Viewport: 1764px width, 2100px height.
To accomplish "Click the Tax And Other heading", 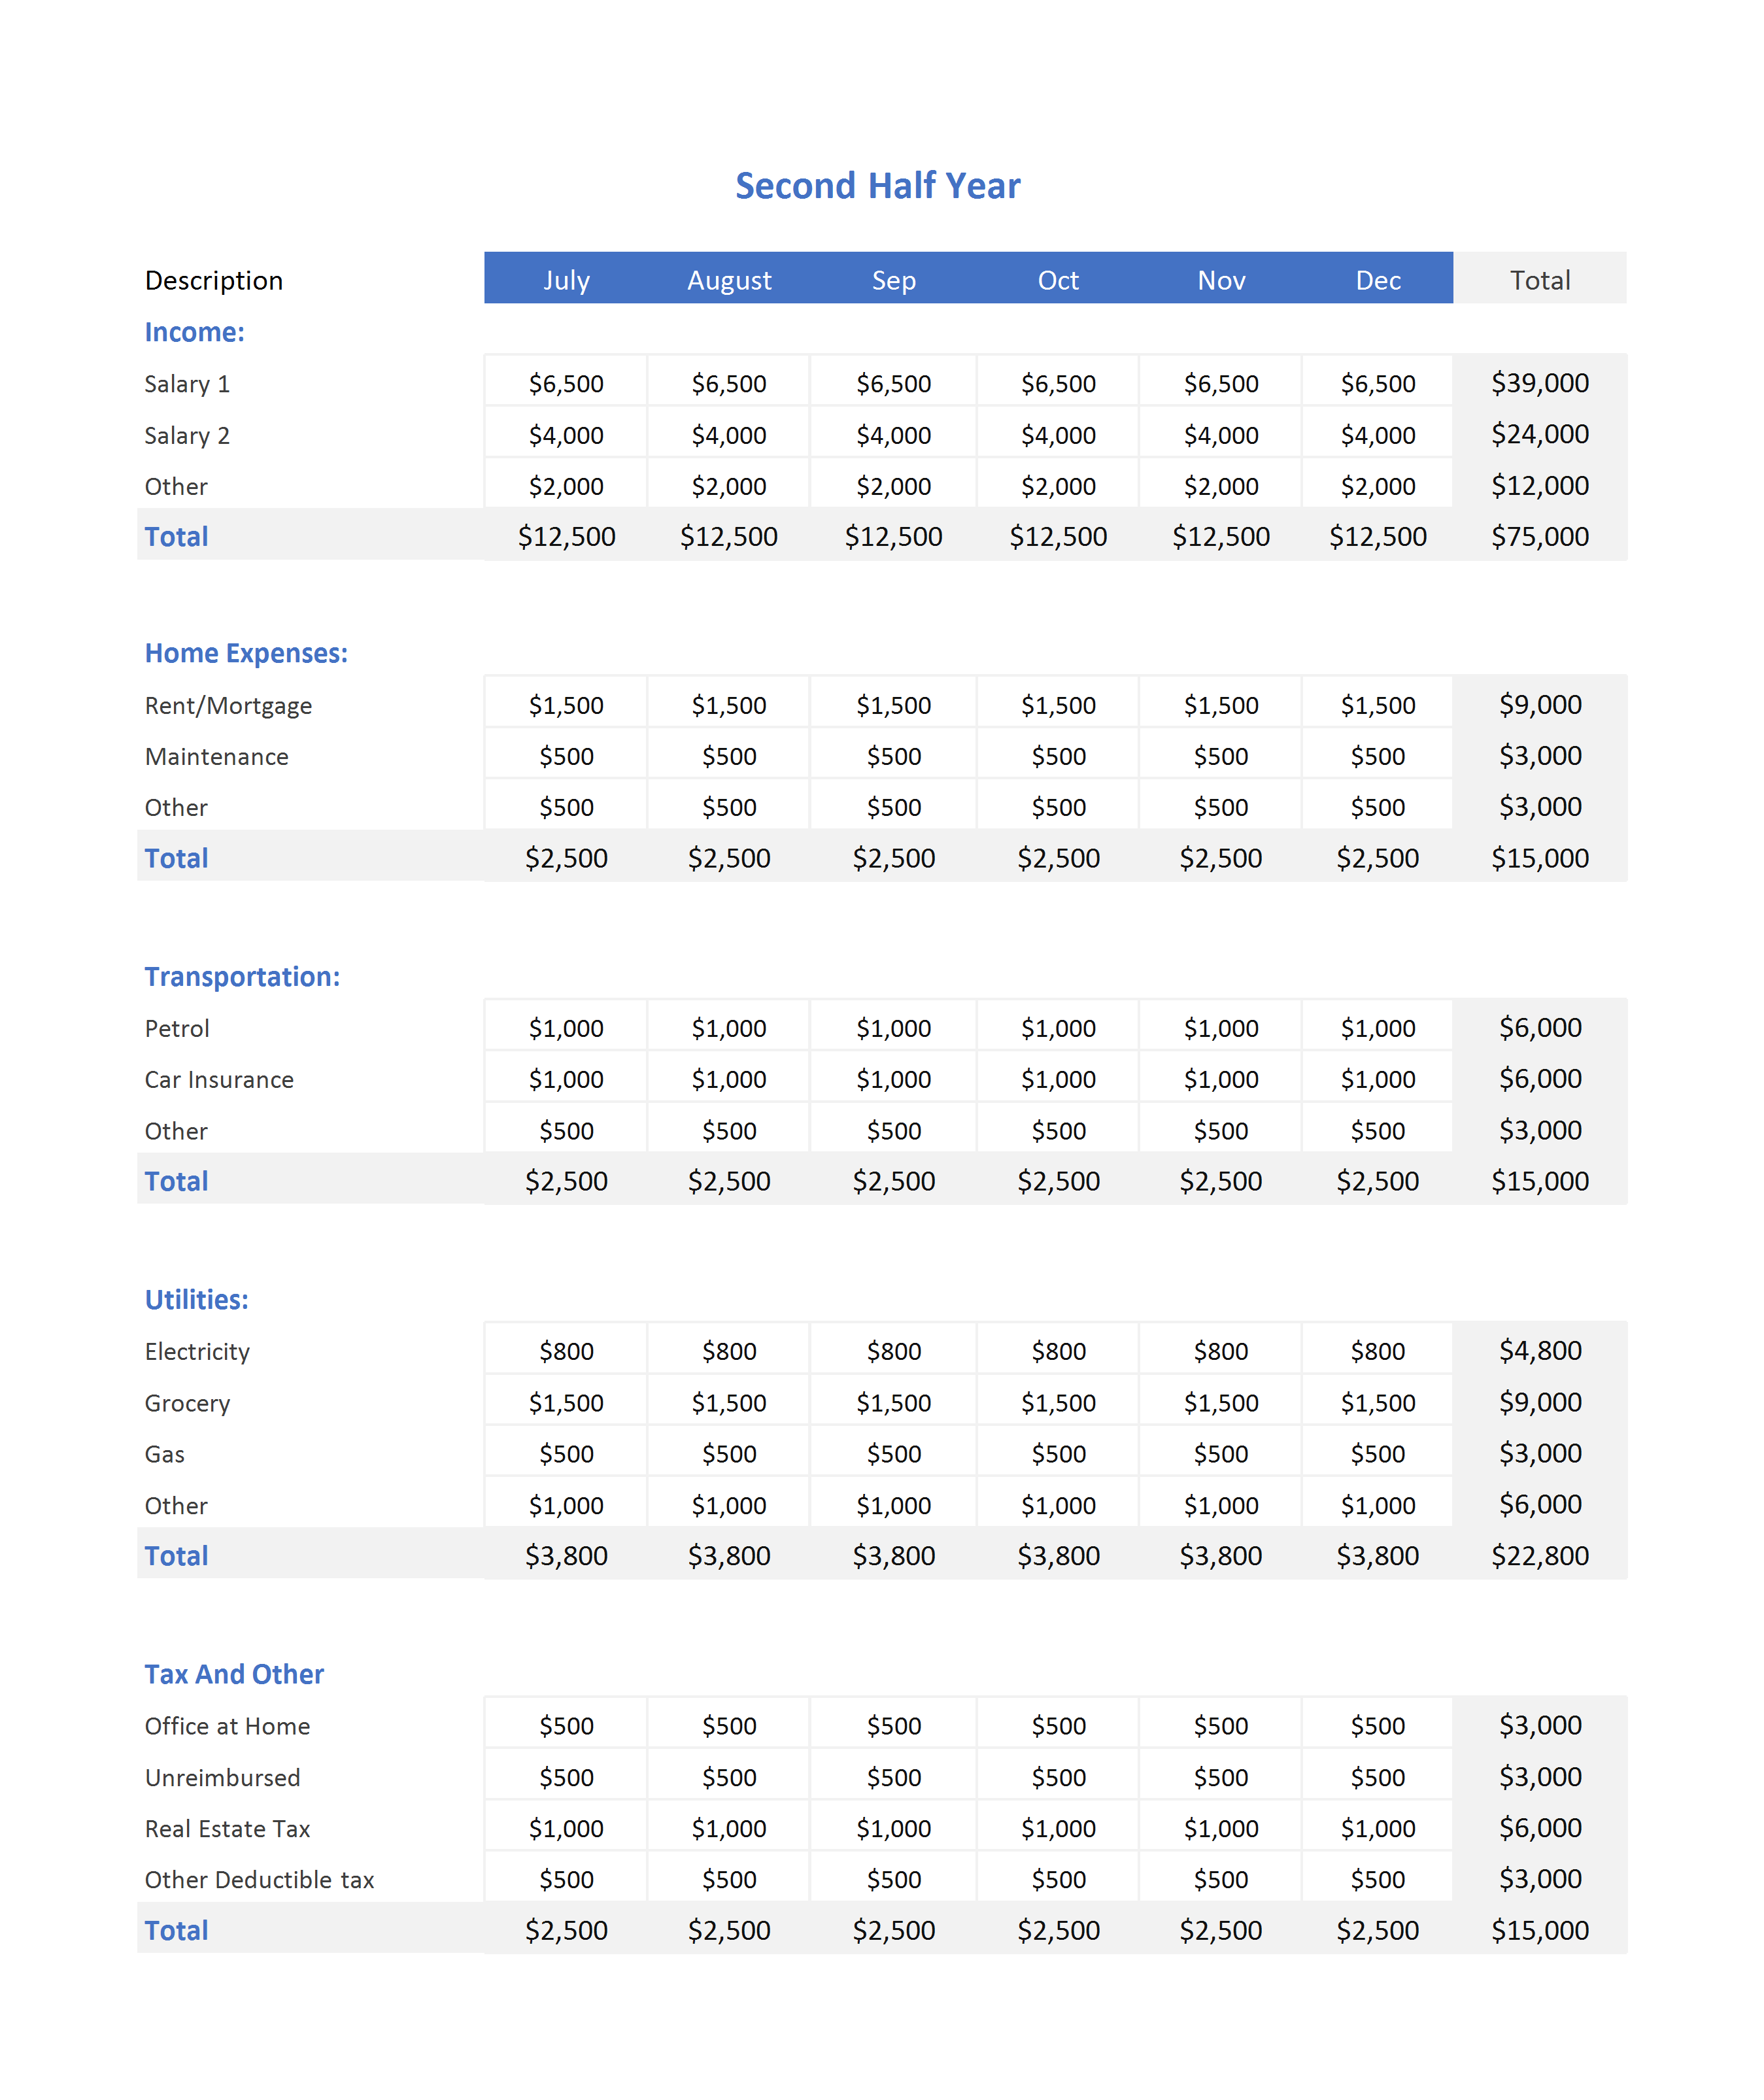I will [234, 1674].
